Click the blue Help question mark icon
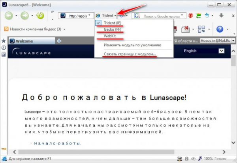This screenshot has width=237, height=163. [x=220, y=29]
